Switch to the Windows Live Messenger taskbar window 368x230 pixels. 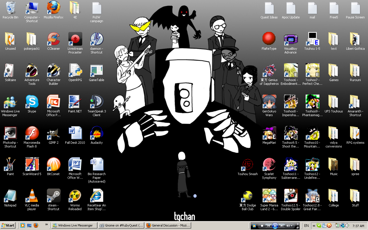click(74, 225)
